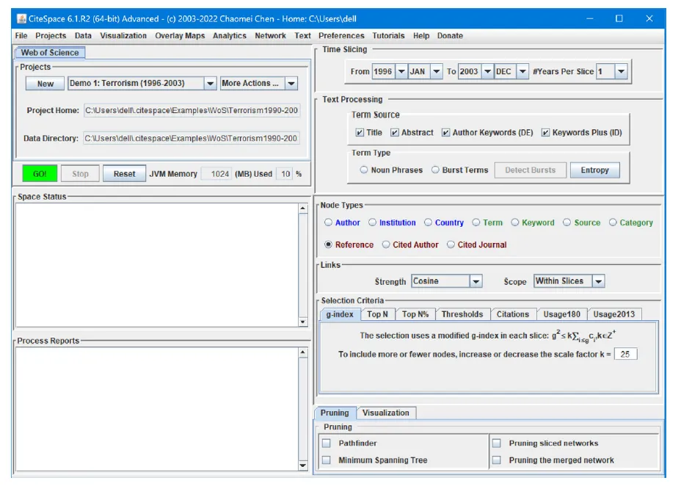Click the Project Home path field

(x=192, y=110)
